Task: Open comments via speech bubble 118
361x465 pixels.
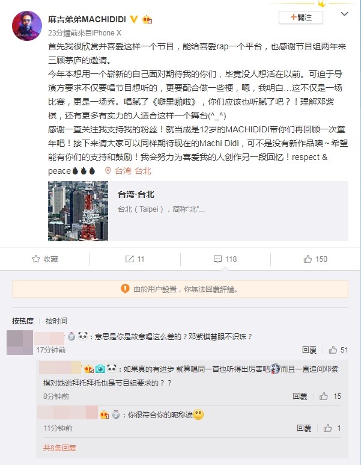Action: coord(225,259)
